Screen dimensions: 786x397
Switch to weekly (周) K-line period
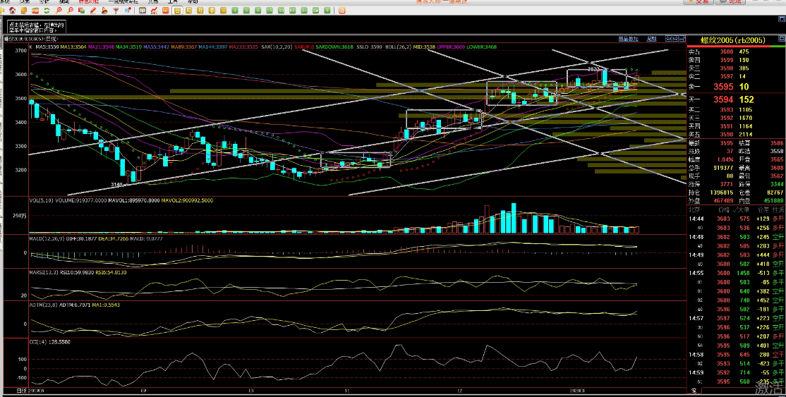(188, 10)
